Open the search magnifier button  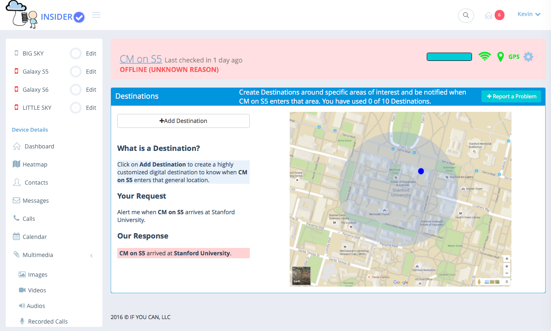[x=466, y=15]
